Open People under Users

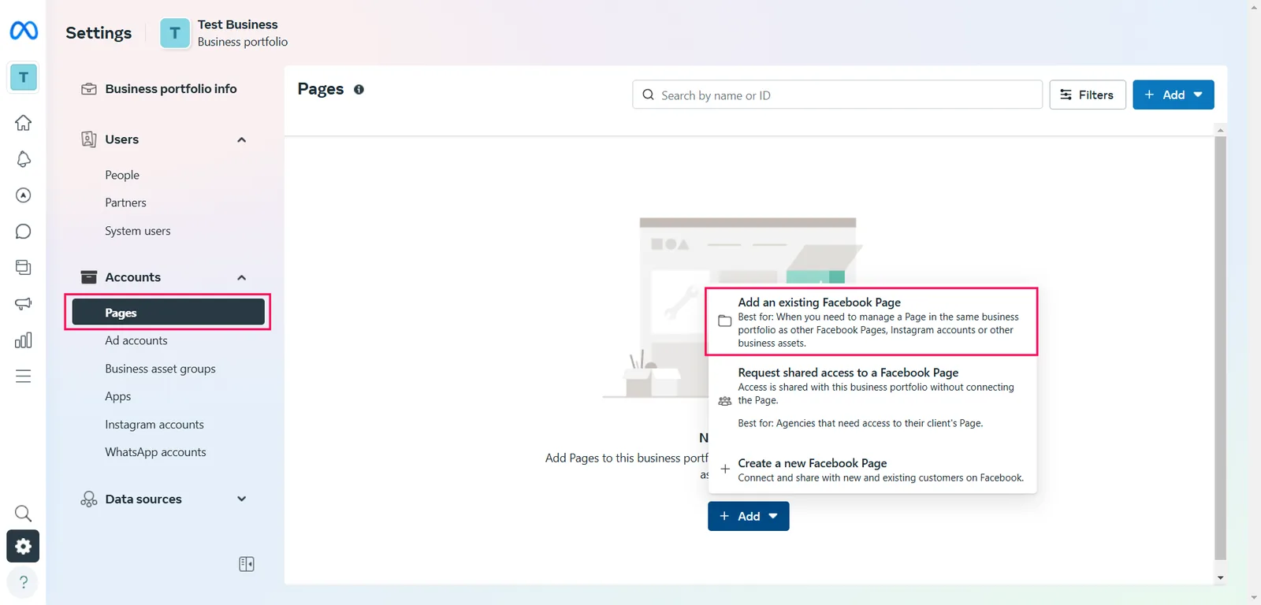(x=122, y=175)
